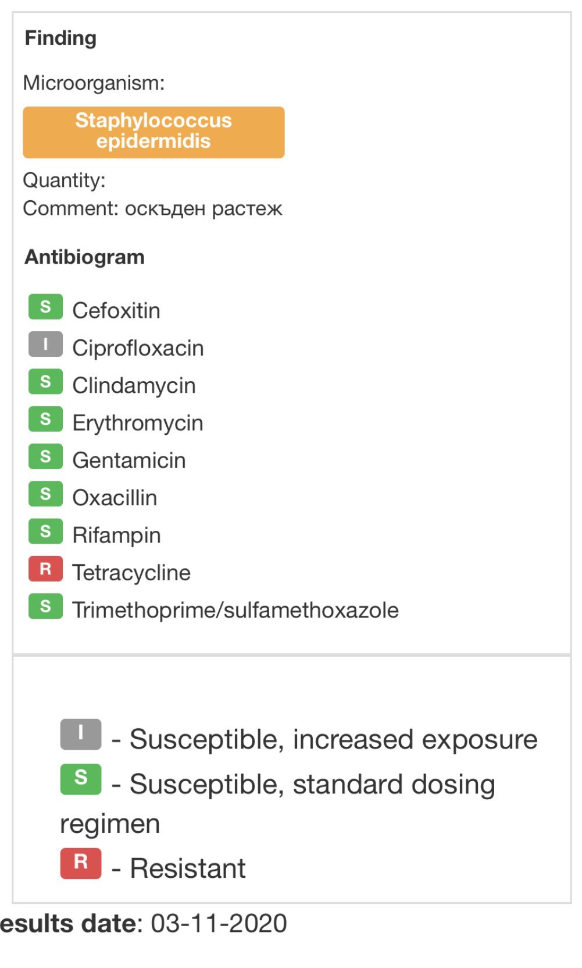Select the Ciprofloxacin antibiotic name
The width and height of the screenshot is (582, 968).
[138, 348]
